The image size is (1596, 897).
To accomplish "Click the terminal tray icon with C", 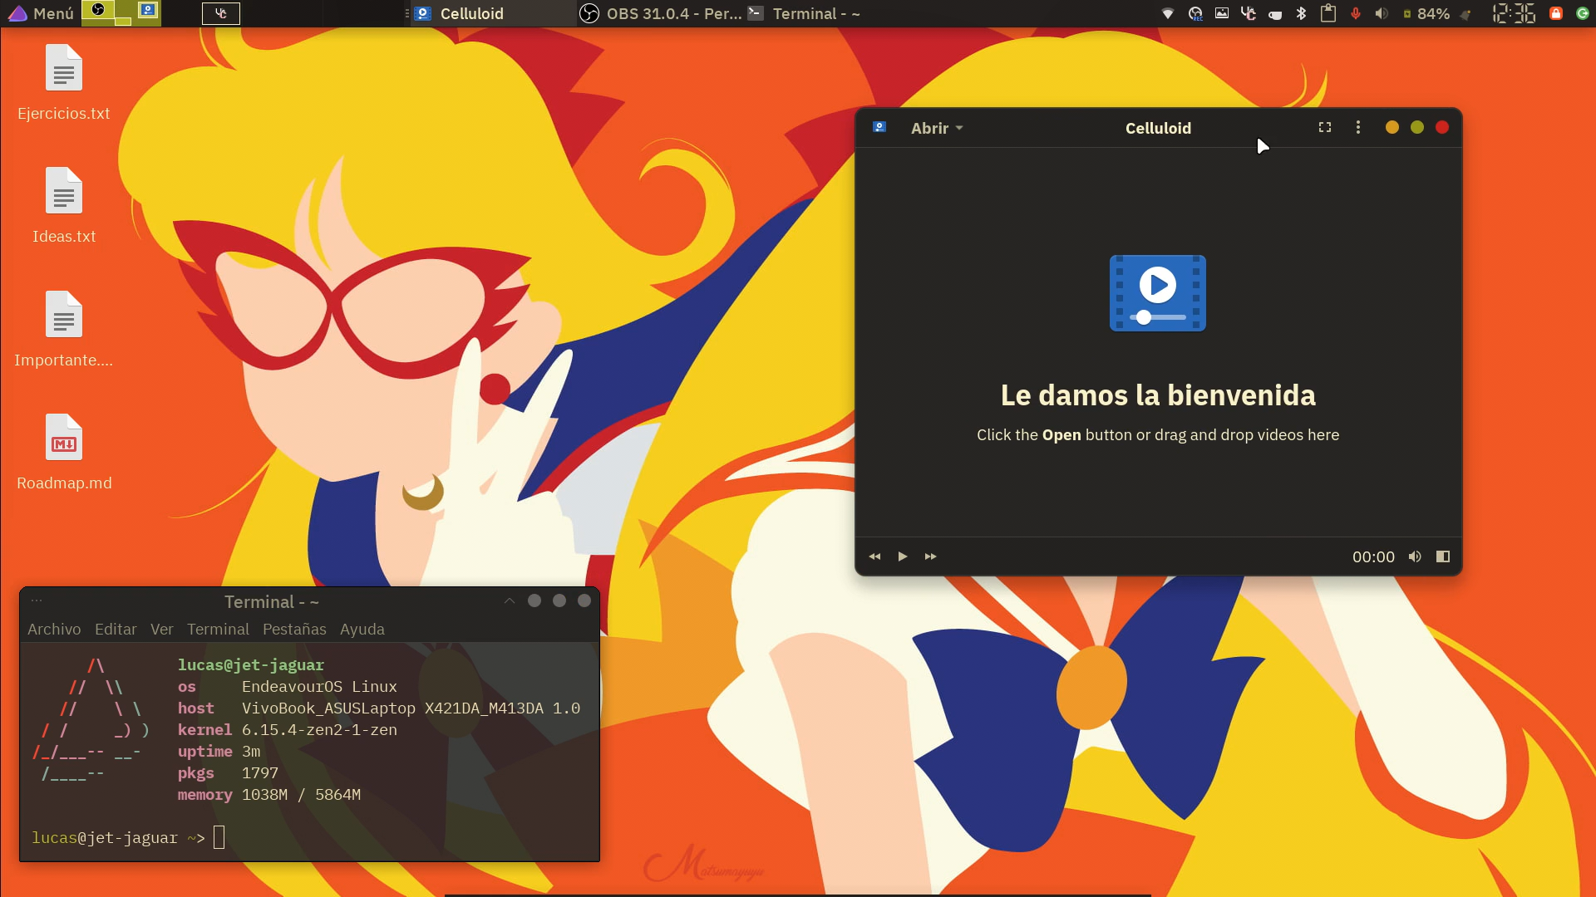I will (x=1249, y=13).
